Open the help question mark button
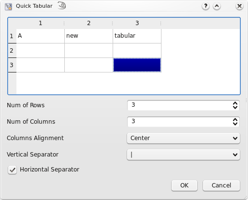 (x=205, y=6)
